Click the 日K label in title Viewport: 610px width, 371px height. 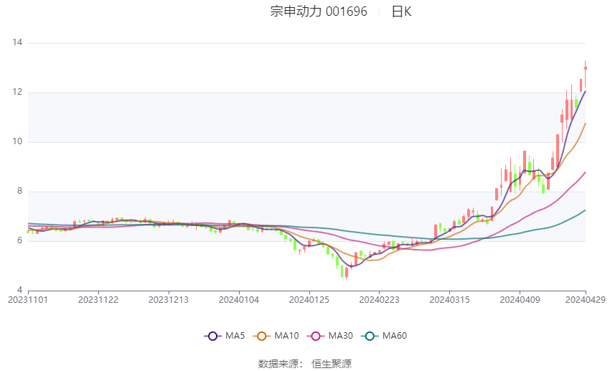pos(401,11)
